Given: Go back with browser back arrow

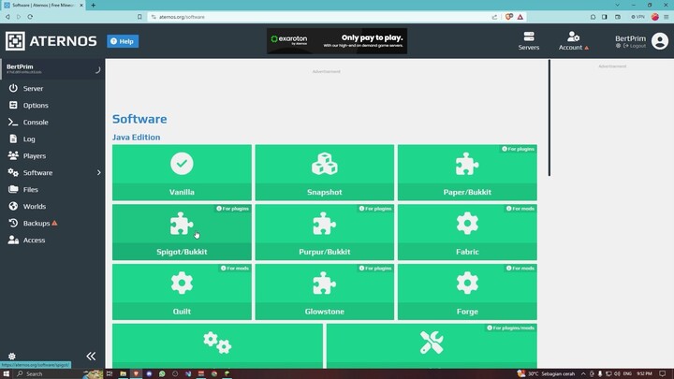Looking at the screenshot, I should [7, 17].
